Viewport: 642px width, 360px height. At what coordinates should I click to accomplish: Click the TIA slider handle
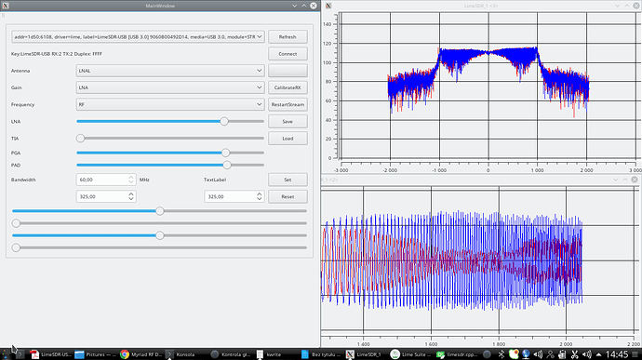coord(80,139)
